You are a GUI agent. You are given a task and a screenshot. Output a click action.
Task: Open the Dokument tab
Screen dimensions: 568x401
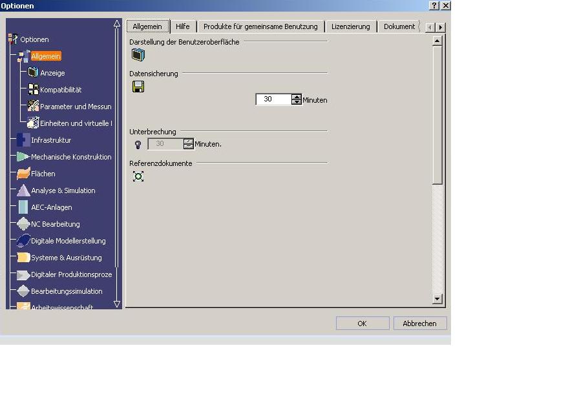(x=399, y=26)
